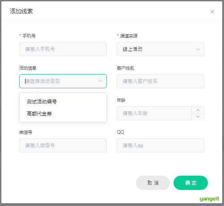Click the yangeit watermark logo
Image resolution: width=224 pixels, height=206 pixels.
209,199
